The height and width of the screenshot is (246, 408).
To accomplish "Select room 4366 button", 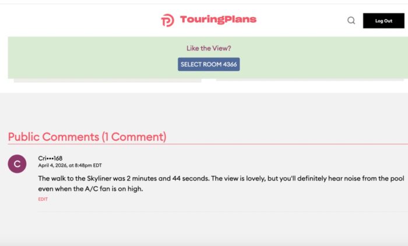I will click(x=209, y=65).
